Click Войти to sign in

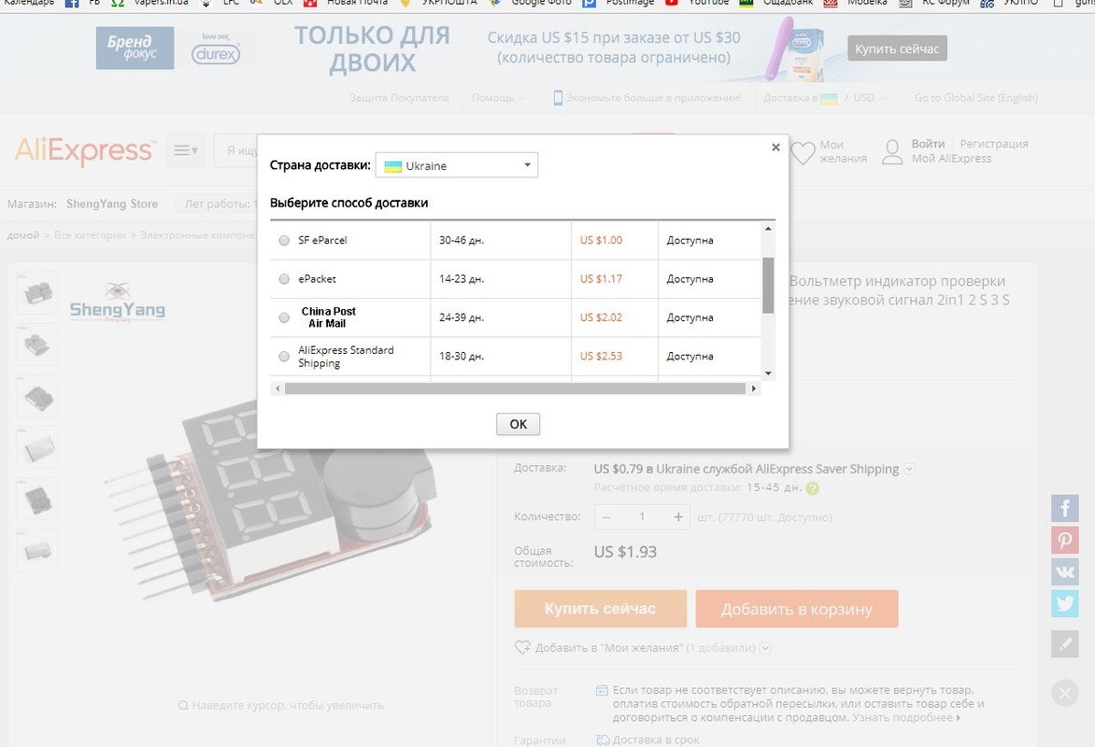pyautogui.click(x=928, y=144)
